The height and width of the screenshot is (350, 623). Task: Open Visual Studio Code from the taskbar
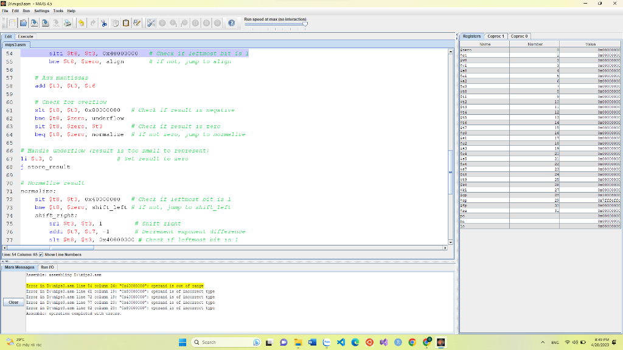click(341, 342)
